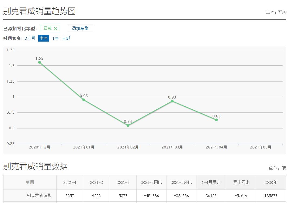Click the 6257 sales cell

click(70, 196)
